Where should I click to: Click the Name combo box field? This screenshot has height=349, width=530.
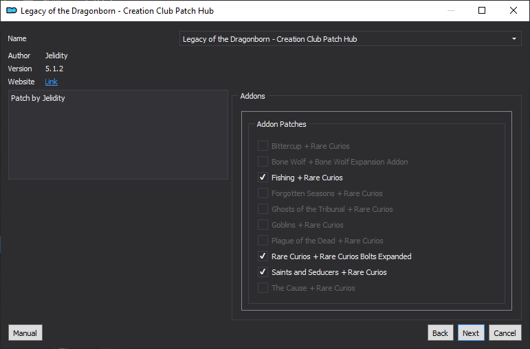pos(344,39)
